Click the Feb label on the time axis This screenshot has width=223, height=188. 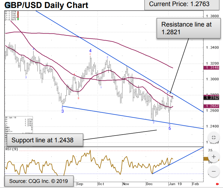click(x=196, y=184)
